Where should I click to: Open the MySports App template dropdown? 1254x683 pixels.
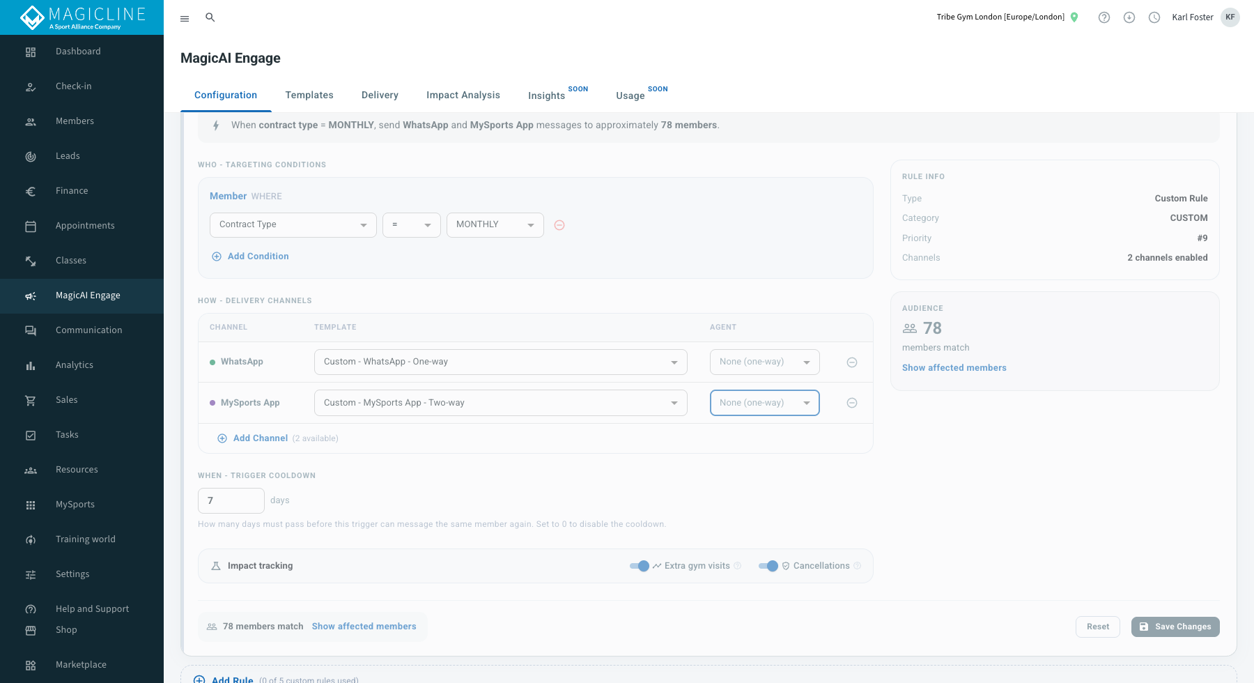pyautogui.click(x=501, y=403)
